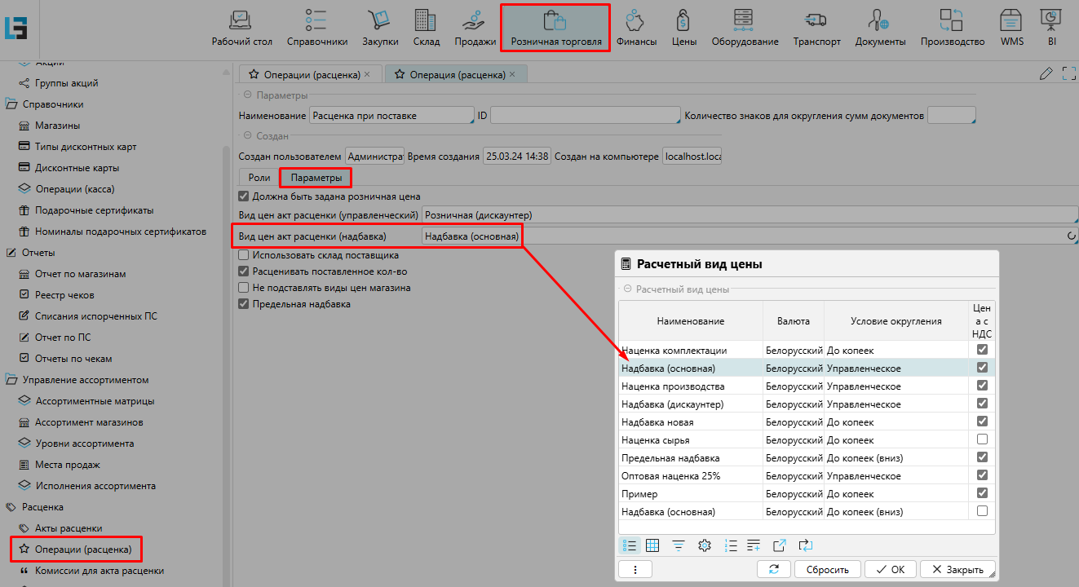Check the НДС box for Наценка сырья
The width and height of the screenshot is (1079, 587).
coord(982,439)
